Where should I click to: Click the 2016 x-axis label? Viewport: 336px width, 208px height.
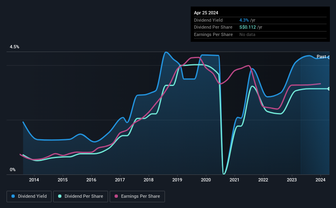tap(91, 180)
